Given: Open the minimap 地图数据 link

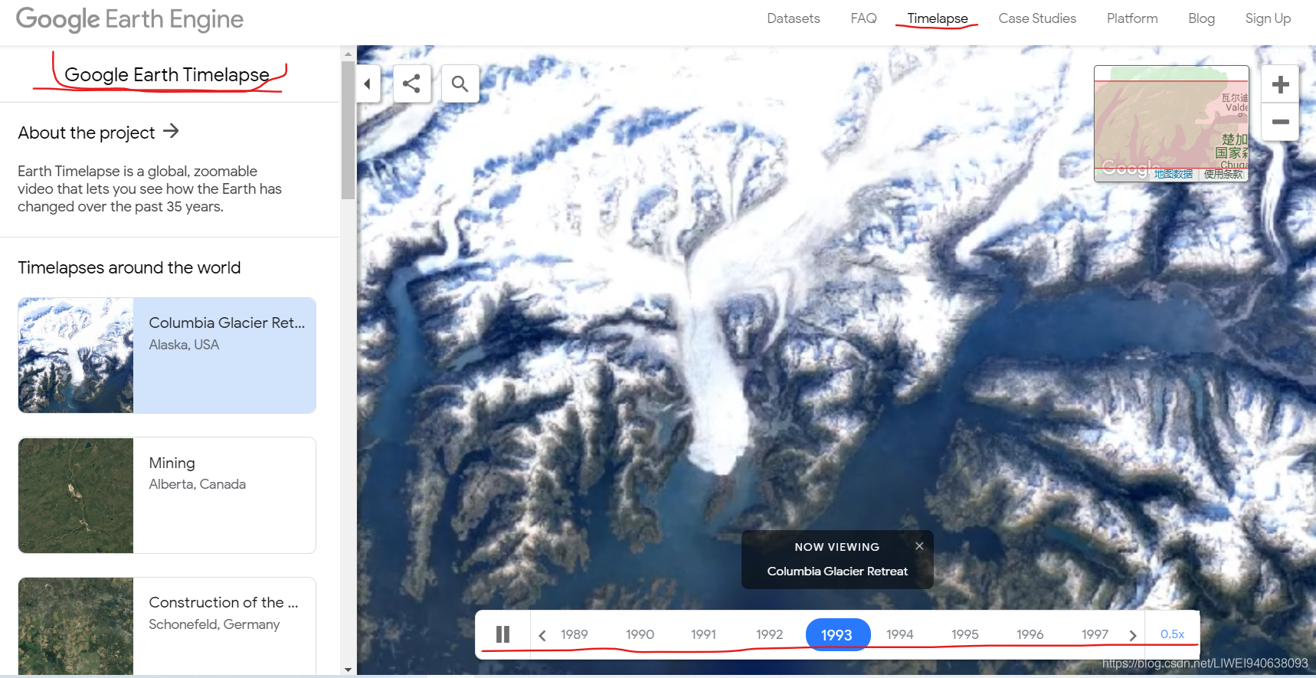Looking at the screenshot, I should tap(1174, 174).
